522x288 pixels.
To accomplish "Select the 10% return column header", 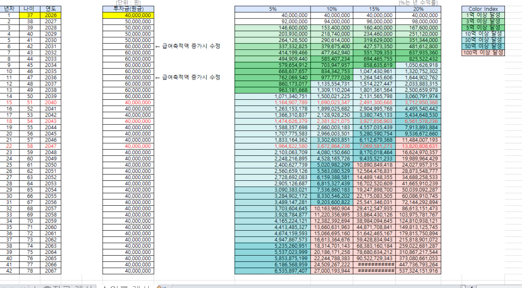I will [332, 9].
